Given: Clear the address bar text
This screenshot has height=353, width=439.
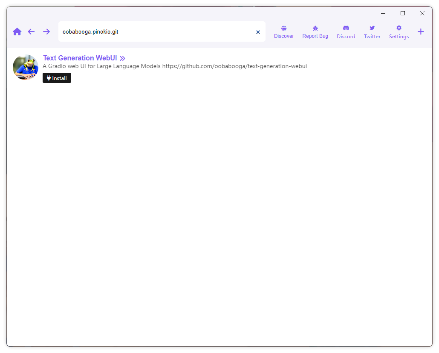Looking at the screenshot, I should tap(258, 32).
